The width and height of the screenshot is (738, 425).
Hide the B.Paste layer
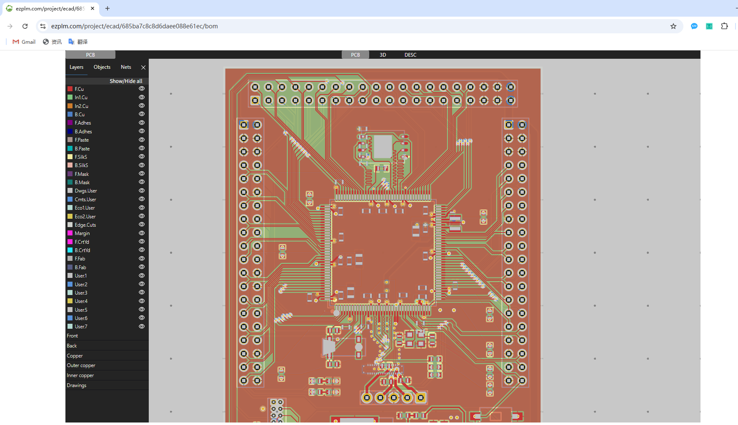142,148
